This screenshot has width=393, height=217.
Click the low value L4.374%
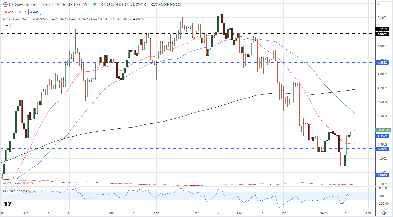(136, 5)
